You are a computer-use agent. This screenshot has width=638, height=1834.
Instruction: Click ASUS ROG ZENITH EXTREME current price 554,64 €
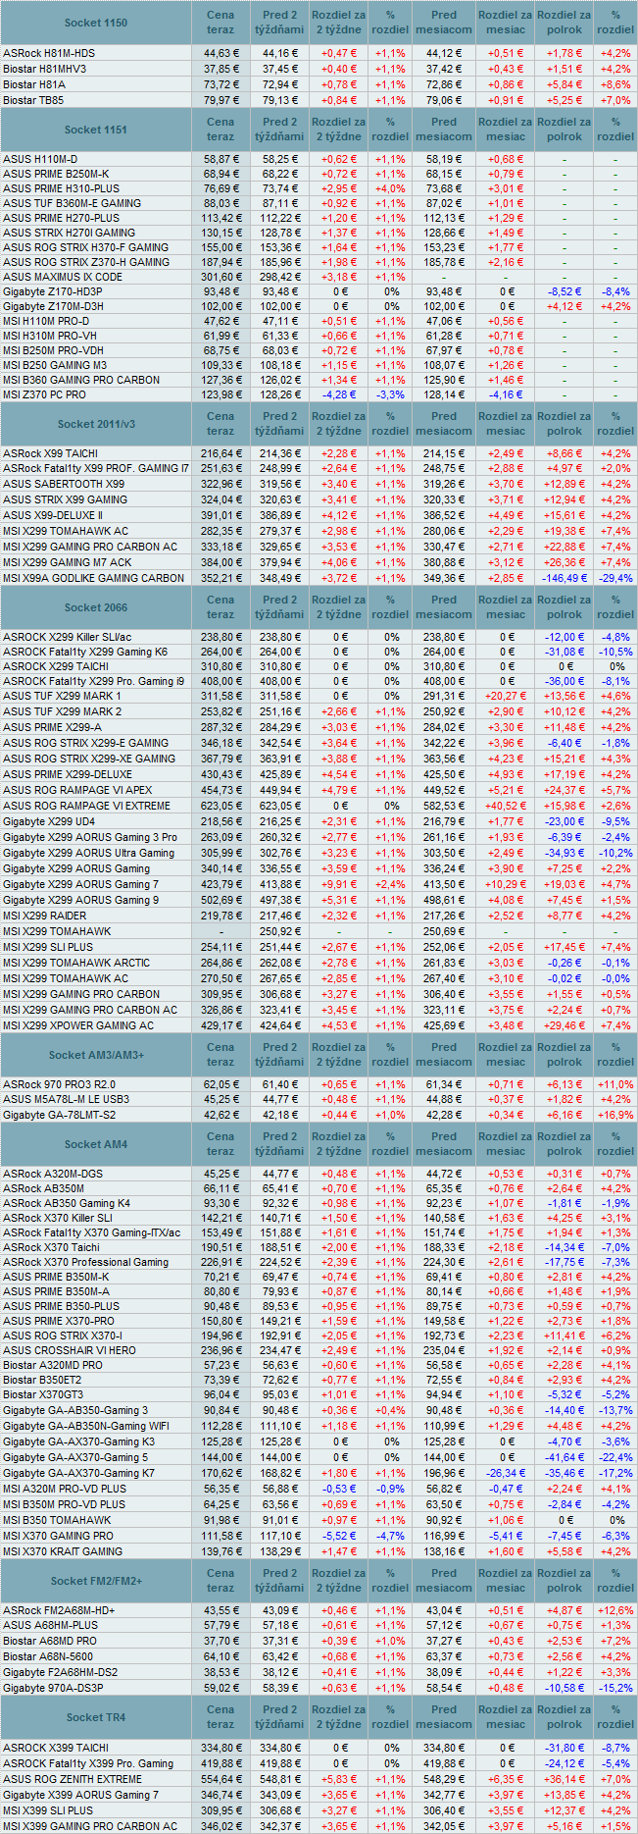tap(221, 1779)
